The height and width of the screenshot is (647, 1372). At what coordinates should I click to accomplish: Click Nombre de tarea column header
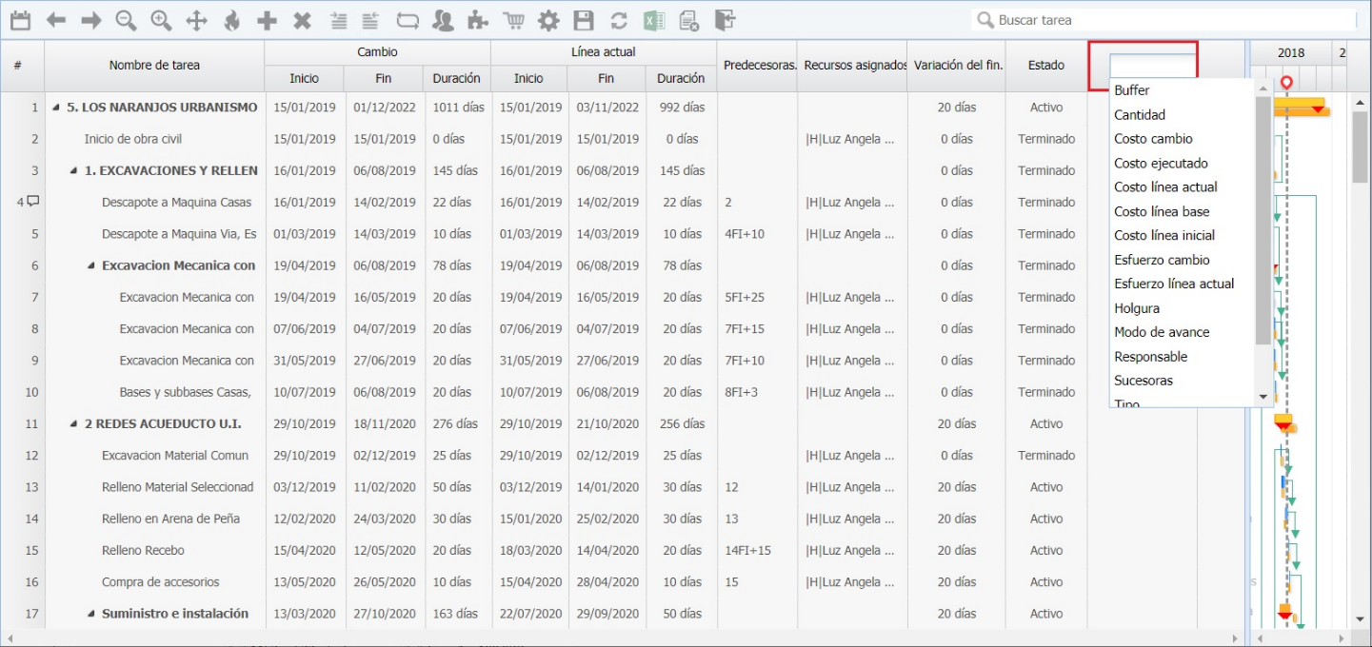coord(154,66)
